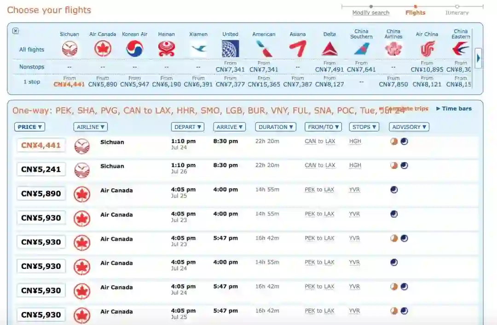The height and width of the screenshot is (325, 497).
Task: Click overnight moon advisory in CN¥4,441 row
Action: (x=404, y=141)
